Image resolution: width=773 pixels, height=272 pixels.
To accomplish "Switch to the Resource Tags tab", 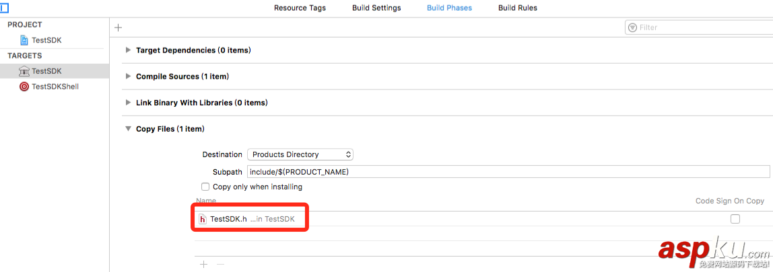I will (x=300, y=8).
